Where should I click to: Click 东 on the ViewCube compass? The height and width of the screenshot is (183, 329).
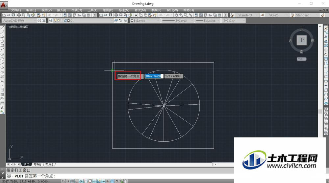tap(313, 41)
